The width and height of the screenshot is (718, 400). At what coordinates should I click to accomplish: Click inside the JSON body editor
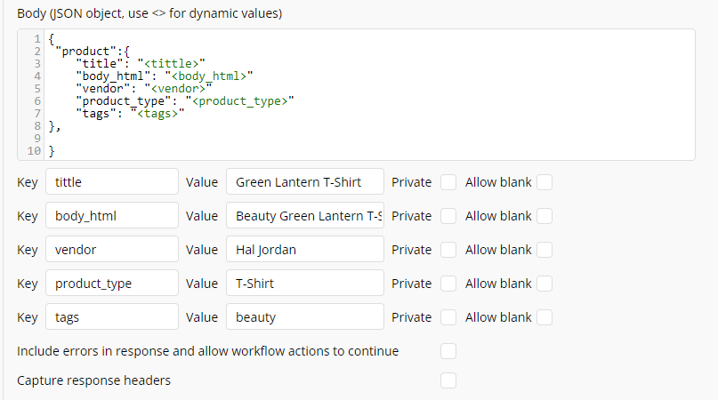click(x=356, y=95)
